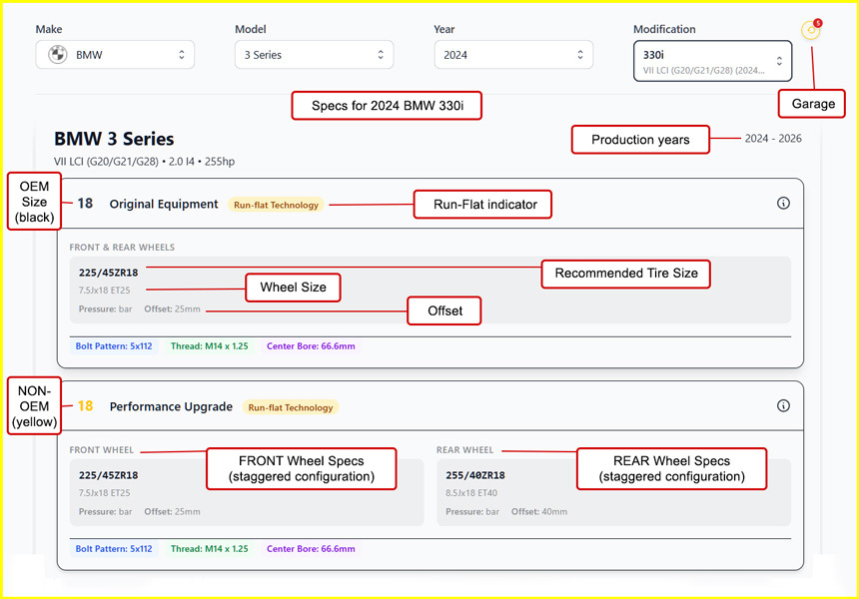Open the Garage icon with notification badge

[x=811, y=31]
